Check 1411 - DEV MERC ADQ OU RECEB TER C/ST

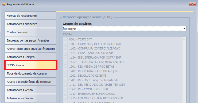click(65, 85)
